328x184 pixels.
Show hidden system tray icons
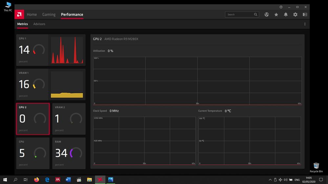tap(270, 180)
